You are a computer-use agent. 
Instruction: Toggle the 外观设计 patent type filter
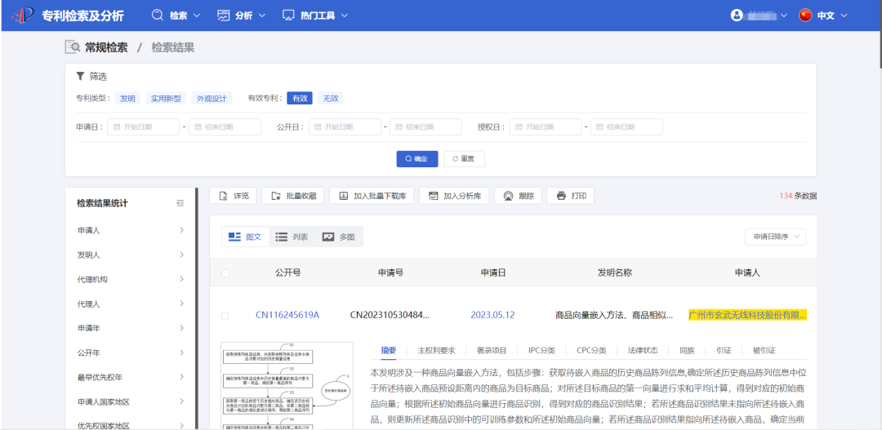pyautogui.click(x=212, y=99)
